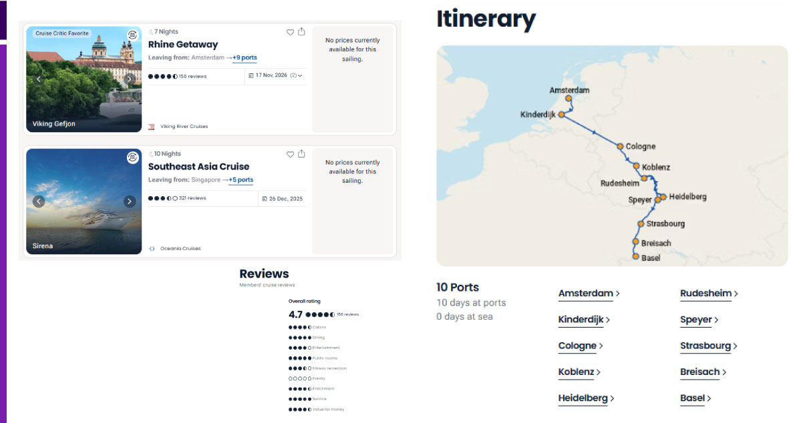This screenshot has width=803, height=423.
Task: Click the share icon on Southeast Asia Cruise
Action: [x=301, y=153]
